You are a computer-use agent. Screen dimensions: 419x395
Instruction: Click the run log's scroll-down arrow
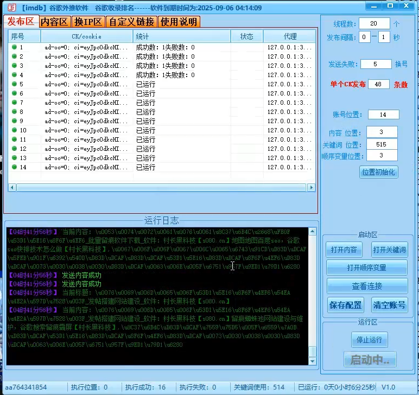pos(312,361)
